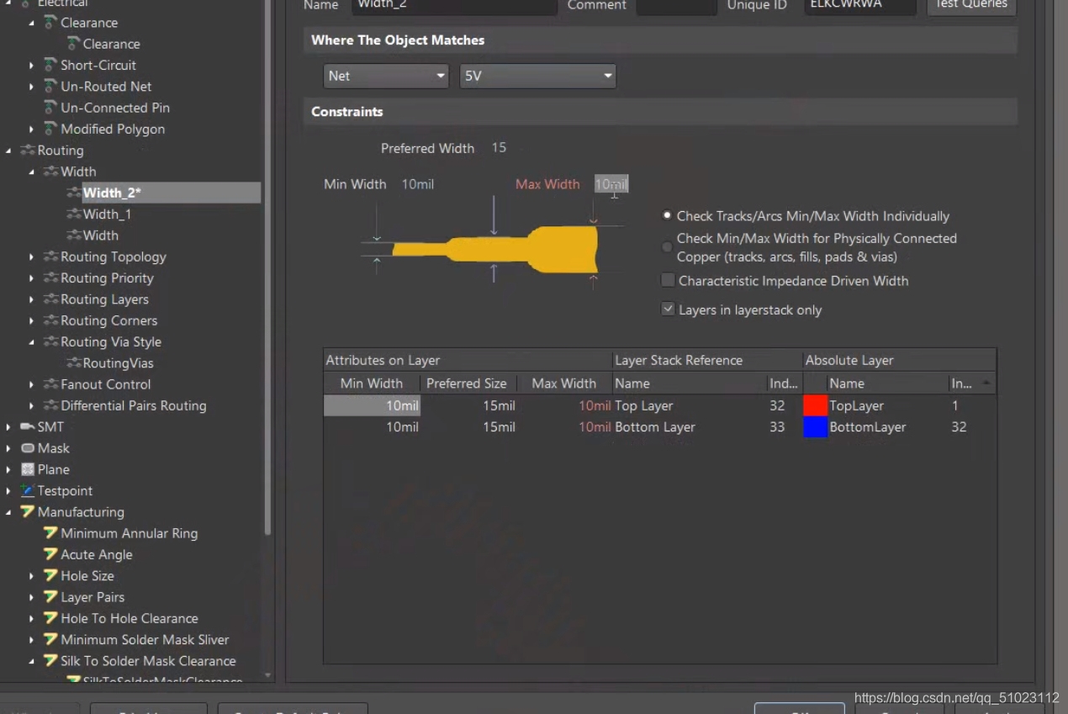Click the Plane category icon
1068x714 pixels.
[28, 469]
